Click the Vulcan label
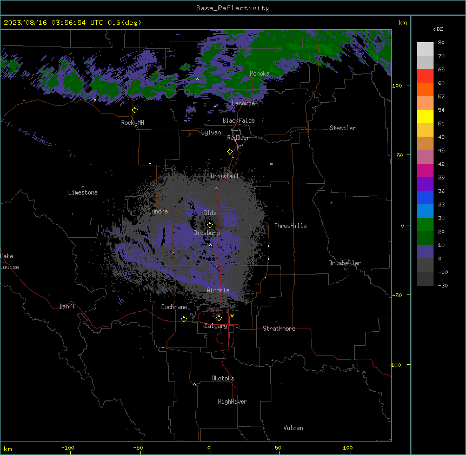The width and height of the screenshot is (466, 455). 293,428
